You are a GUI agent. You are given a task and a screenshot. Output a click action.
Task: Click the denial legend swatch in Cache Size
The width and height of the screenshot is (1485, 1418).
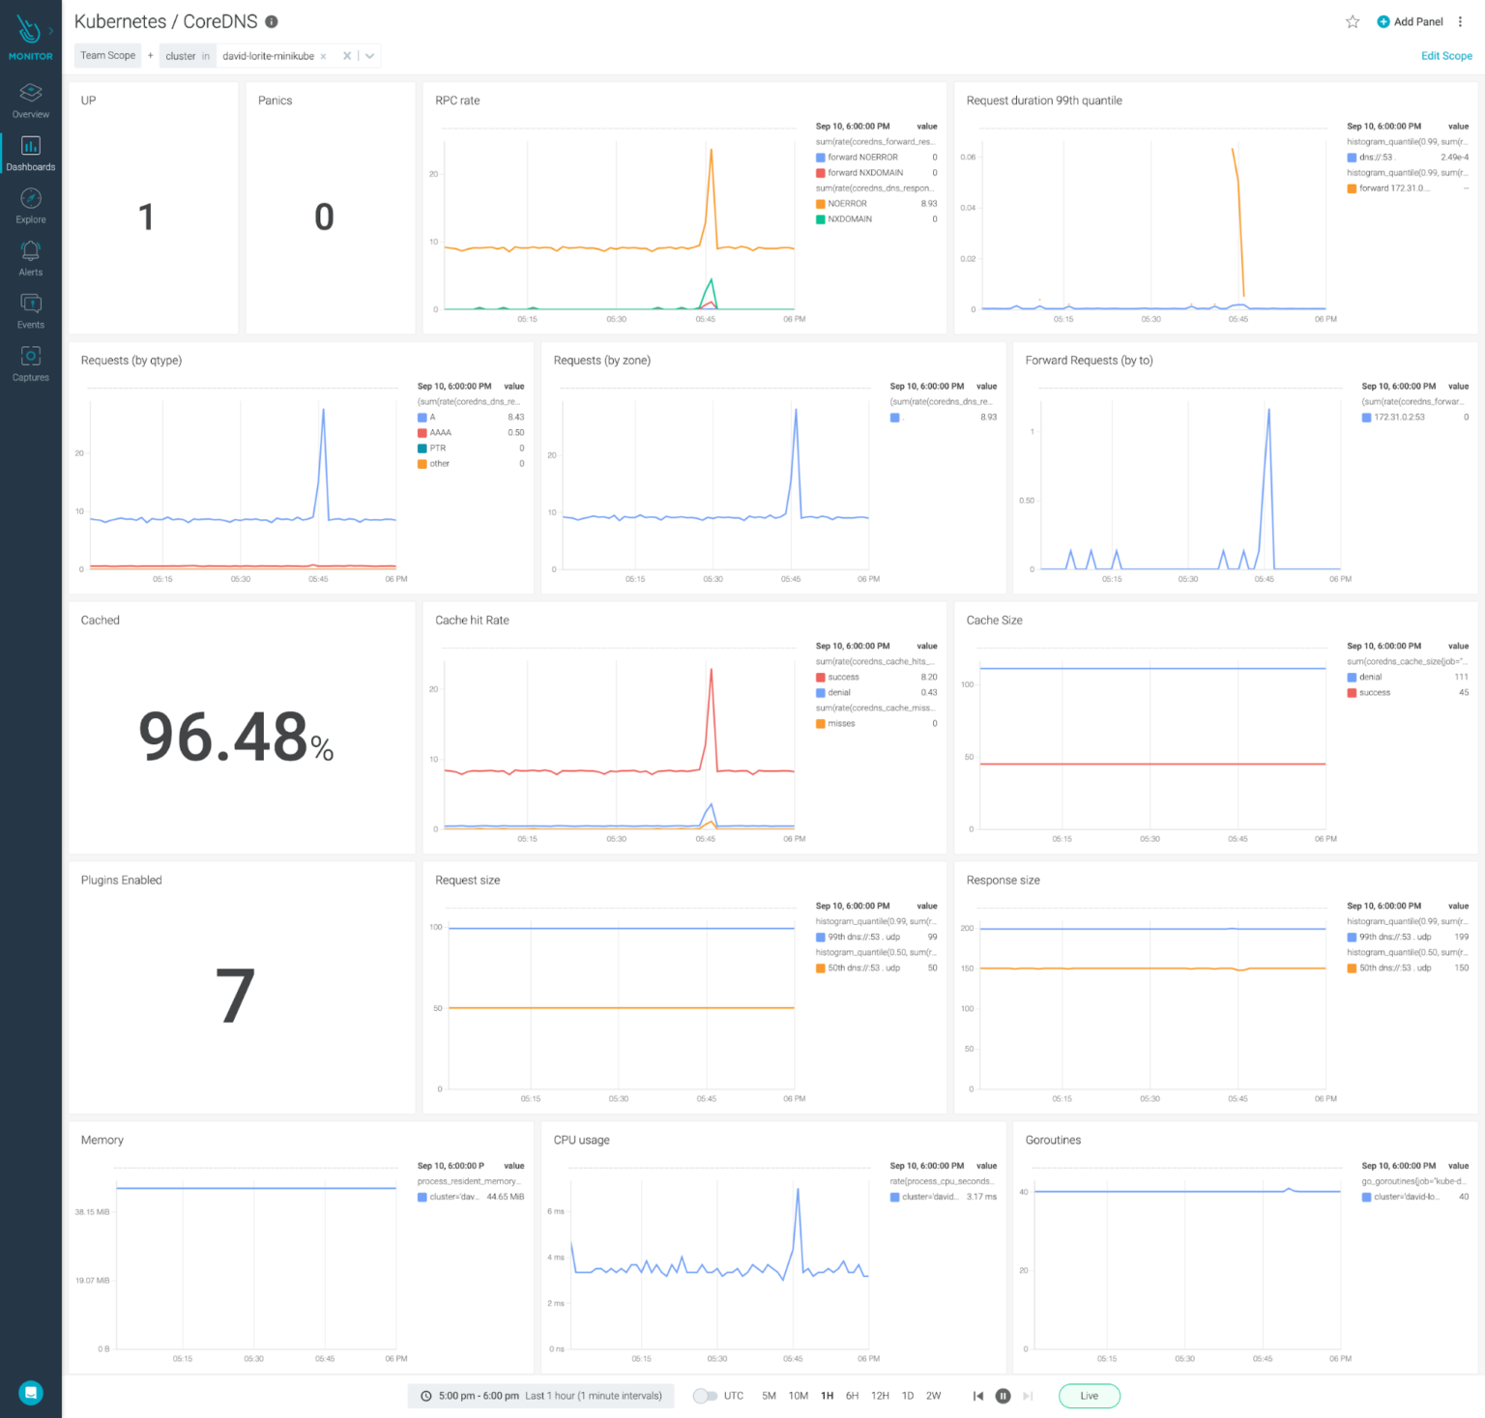1353,678
